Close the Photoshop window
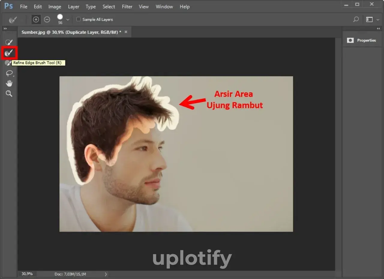Viewport: 384px width, 279px height. coord(372,4)
